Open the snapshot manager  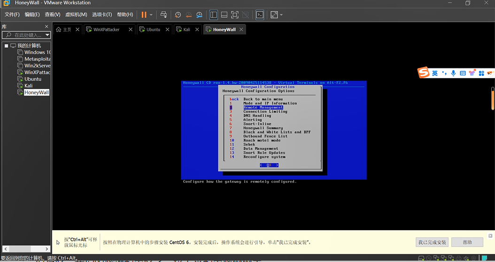coord(199,15)
